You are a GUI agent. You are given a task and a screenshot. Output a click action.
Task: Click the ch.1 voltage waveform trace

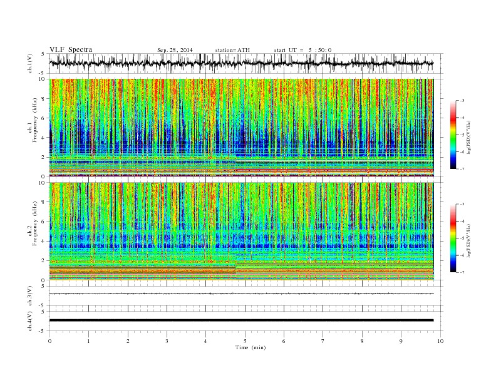241,63
